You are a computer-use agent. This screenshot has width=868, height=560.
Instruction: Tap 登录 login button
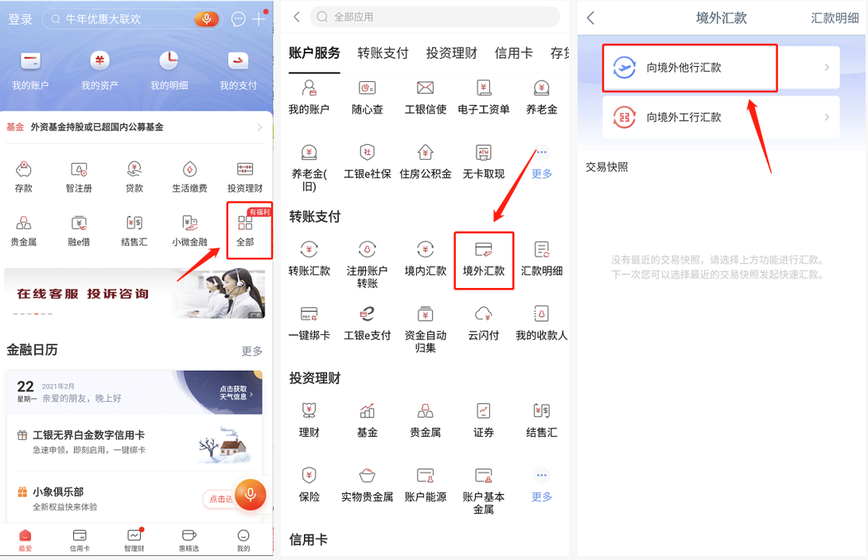tap(21, 19)
